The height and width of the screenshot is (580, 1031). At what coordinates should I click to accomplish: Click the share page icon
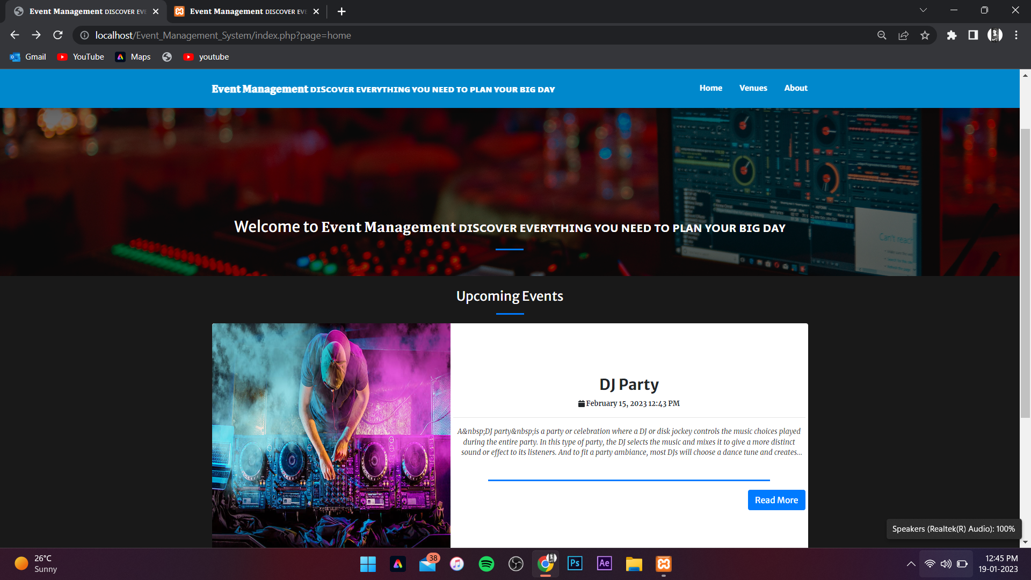tap(903, 35)
